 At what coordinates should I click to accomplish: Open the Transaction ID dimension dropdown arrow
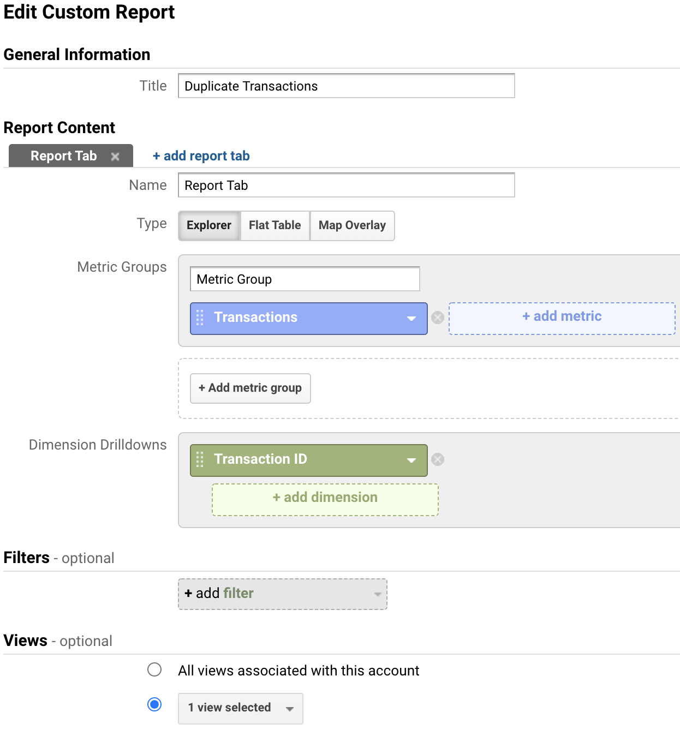411,460
